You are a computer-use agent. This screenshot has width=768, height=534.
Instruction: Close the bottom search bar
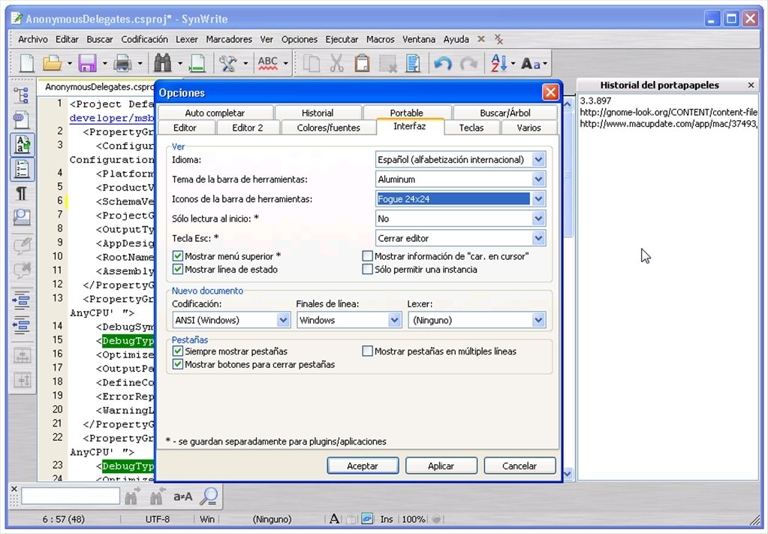click(x=14, y=489)
